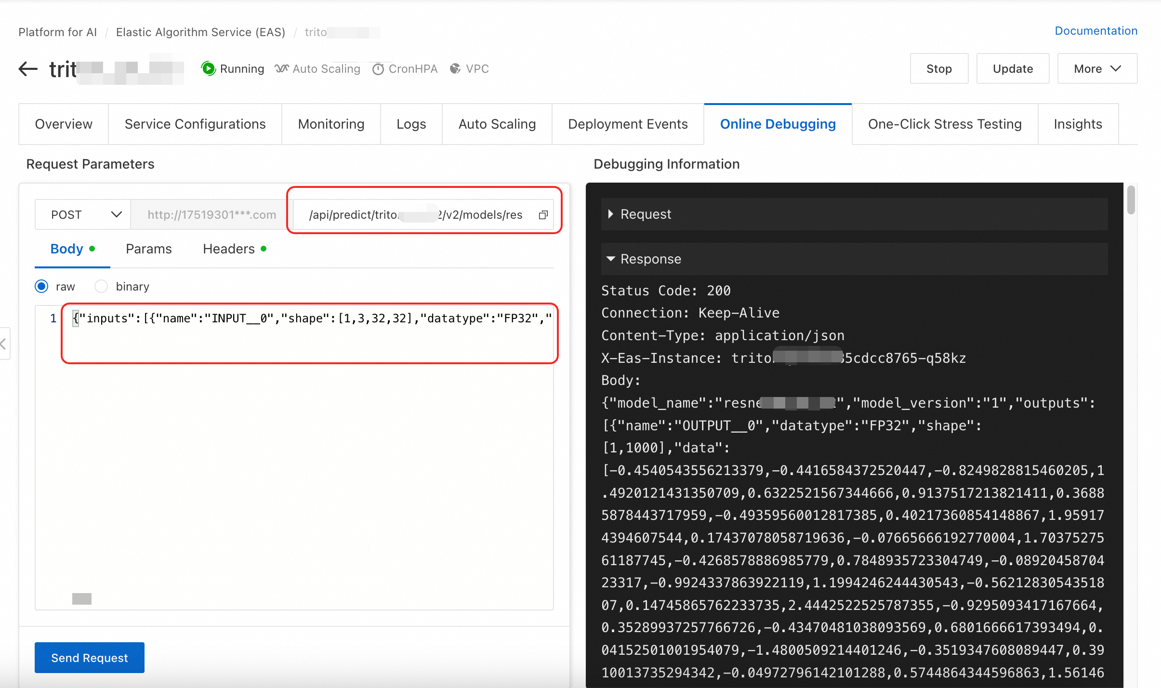Viewport: 1161px width, 688px height.
Task: Click the Auto Scaling status icon
Action: click(282, 69)
